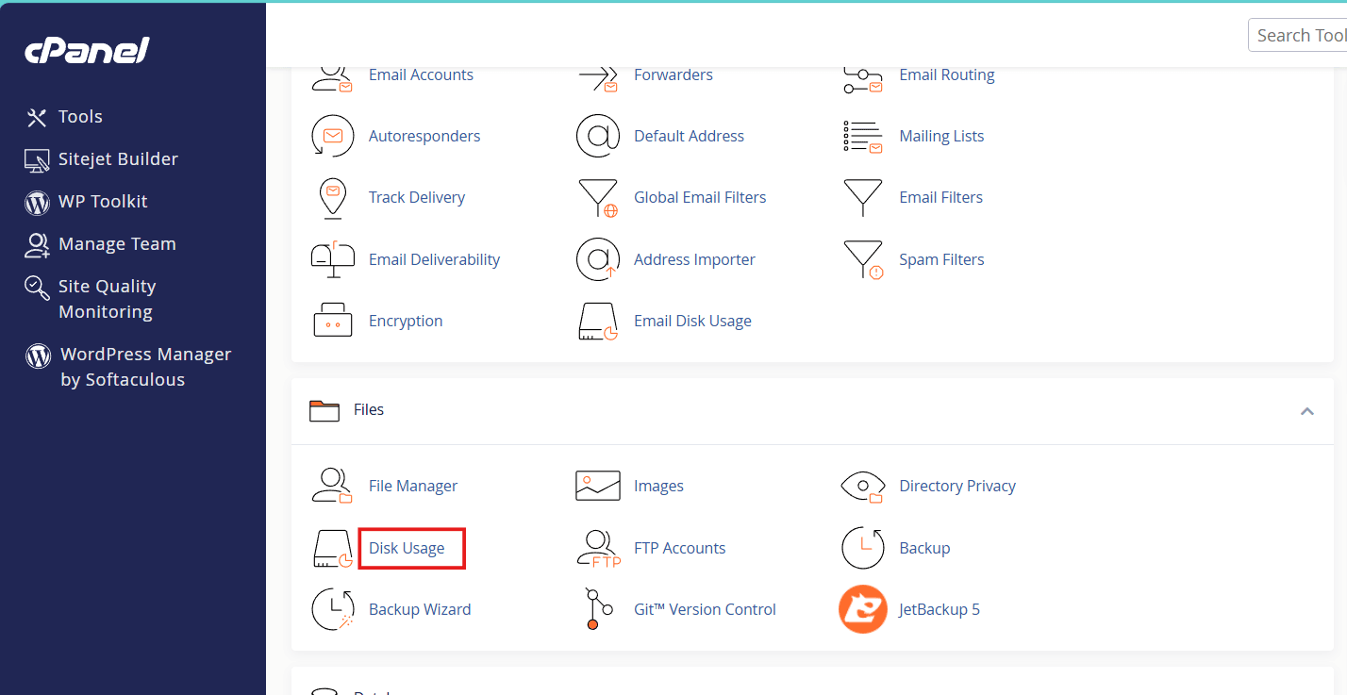Viewport: 1347px width, 695px height.
Task: Click the Files section header
Action: pos(368,410)
